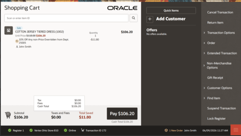This screenshot has width=241, height=136.
Task: Click the item quantity value 1
Action: (95, 36)
